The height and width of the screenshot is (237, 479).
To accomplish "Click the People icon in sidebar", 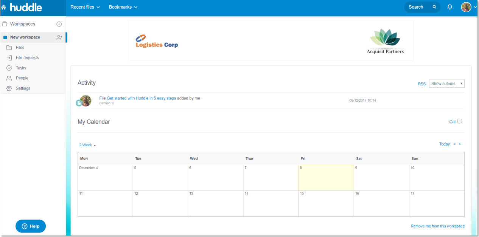I will pyautogui.click(x=9, y=78).
